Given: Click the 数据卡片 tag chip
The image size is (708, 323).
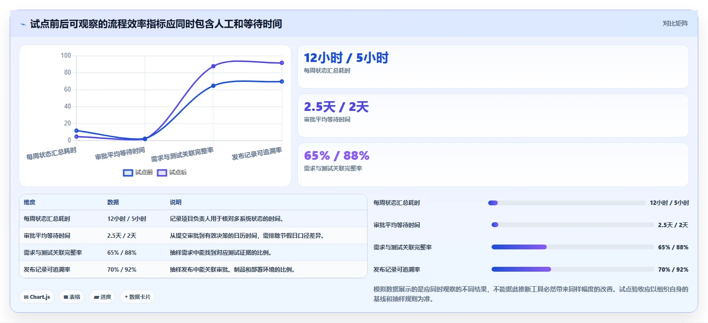Looking at the screenshot, I should point(138,297).
